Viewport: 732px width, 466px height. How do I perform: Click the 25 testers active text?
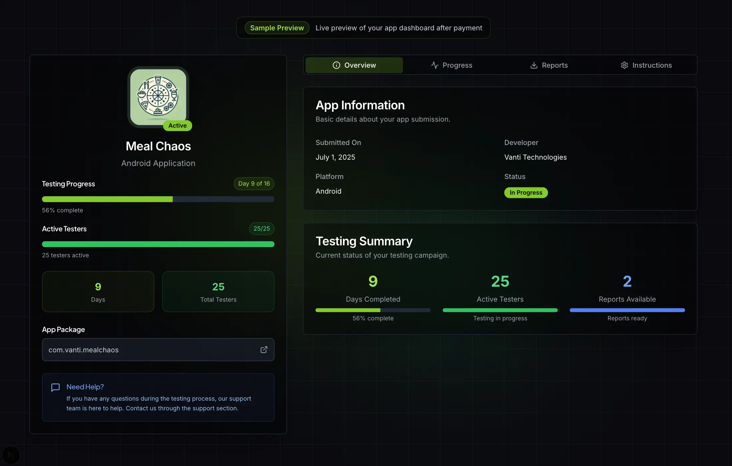pos(65,255)
